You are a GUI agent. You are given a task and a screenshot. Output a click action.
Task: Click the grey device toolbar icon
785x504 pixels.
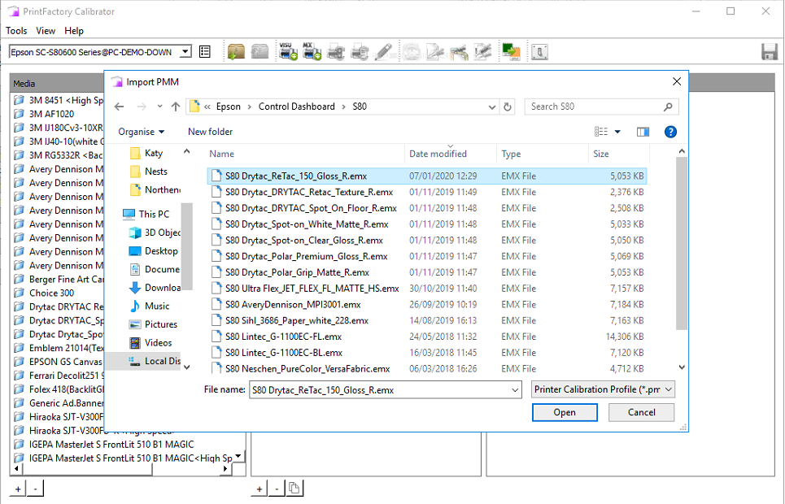coord(539,51)
